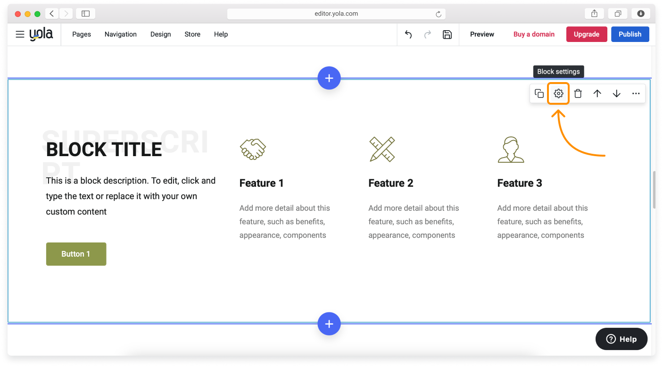663x367 pixels.
Task: Duplicate the block with the copy icon
Action: coord(539,93)
